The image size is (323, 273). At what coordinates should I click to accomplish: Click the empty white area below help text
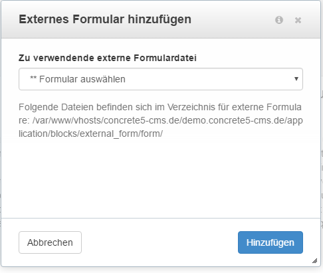point(161,177)
